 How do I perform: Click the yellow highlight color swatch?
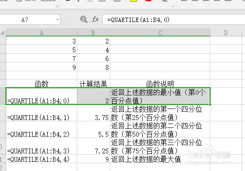tap(133, 1)
